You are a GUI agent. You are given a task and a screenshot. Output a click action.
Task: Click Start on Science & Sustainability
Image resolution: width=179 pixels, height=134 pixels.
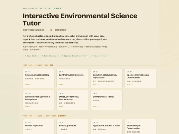[28, 84]
